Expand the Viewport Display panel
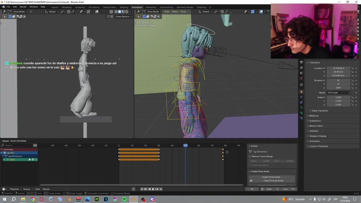Screen dimensions: 361x203 tap(318, 136)
